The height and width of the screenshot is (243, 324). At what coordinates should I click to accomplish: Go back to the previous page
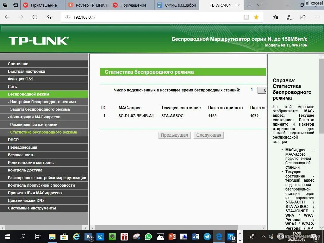point(7,17)
